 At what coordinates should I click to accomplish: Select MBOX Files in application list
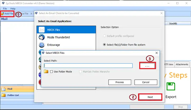pyautogui.click(x=66, y=30)
